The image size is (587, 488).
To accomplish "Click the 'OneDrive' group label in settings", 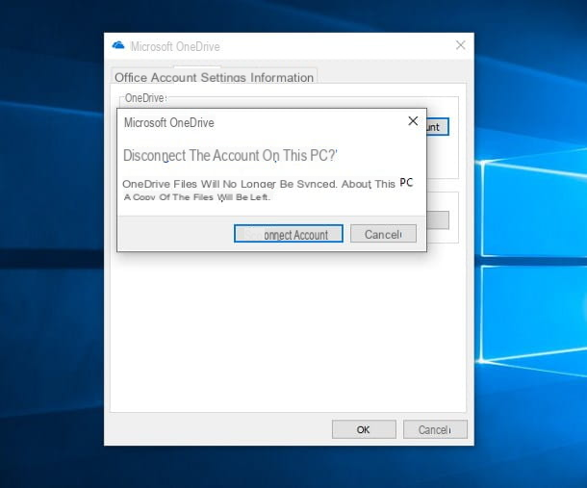I will click(145, 98).
